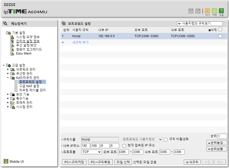Click the 규칙이름 mysql field
This screenshot has width=229, height=168.
click(x=100, y=139)
